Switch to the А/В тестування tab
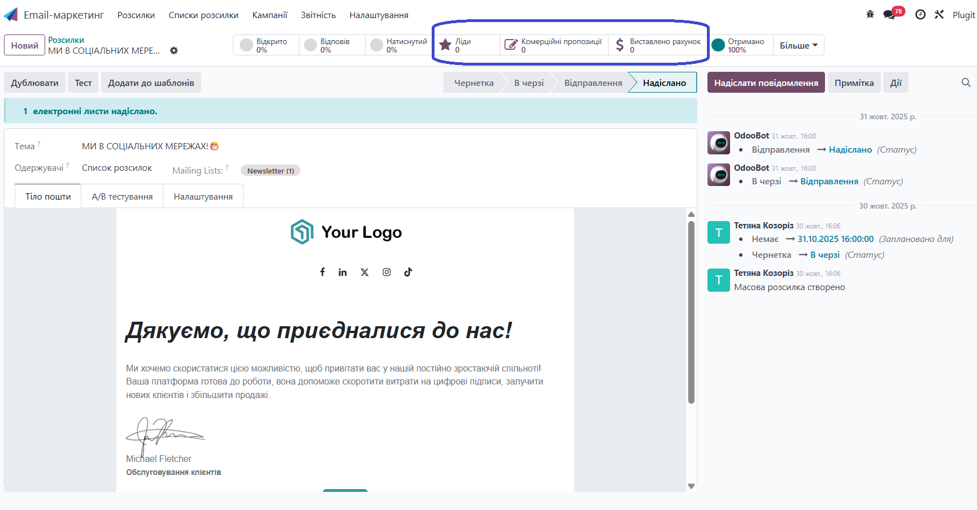The image size is (977, 510). click(122, 196)
